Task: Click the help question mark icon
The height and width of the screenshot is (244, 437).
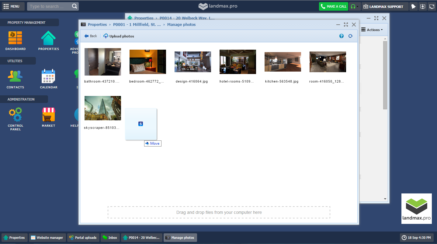Action: click(341, 36)
